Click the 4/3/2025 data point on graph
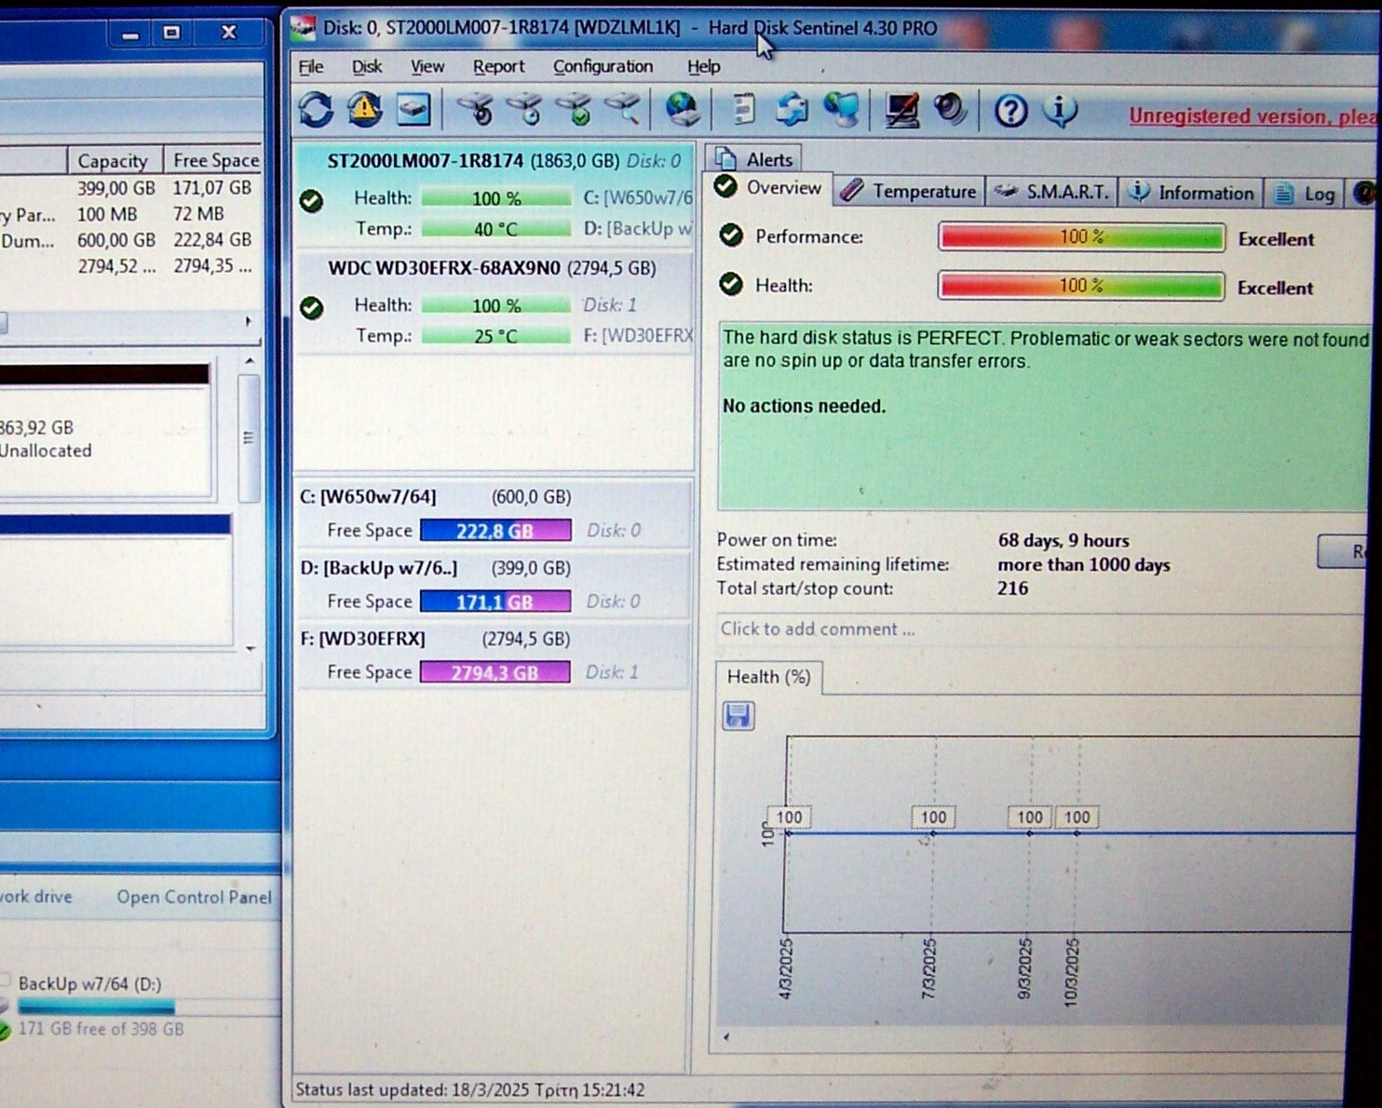This screenshot has width=1382, height=1108. [788, 832]
